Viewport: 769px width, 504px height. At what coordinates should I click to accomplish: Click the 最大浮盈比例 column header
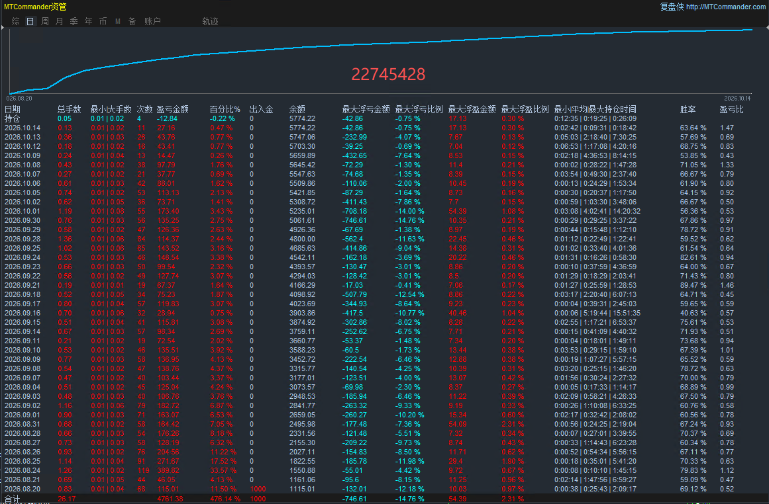pyautogui.click(x=525, y=109)
